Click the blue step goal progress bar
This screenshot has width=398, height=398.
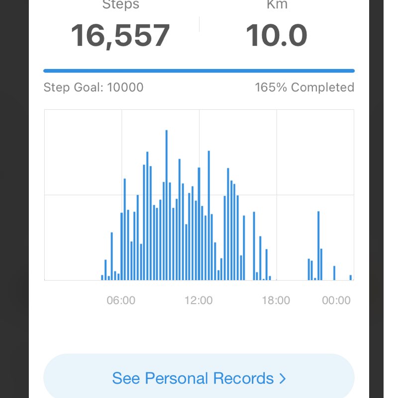coord(199,71)
